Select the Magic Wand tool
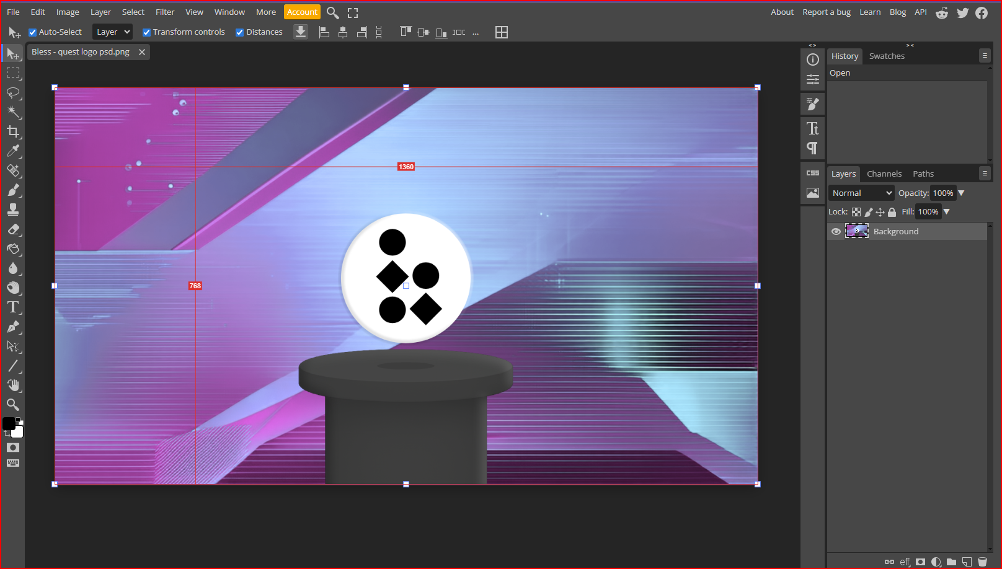The height and width of the screenshot is (569, 1002). pos(13,112)
